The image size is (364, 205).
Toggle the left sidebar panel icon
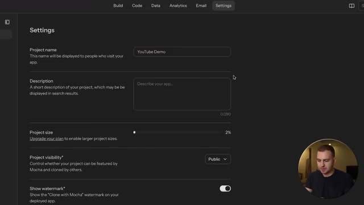tap(7, 22)
